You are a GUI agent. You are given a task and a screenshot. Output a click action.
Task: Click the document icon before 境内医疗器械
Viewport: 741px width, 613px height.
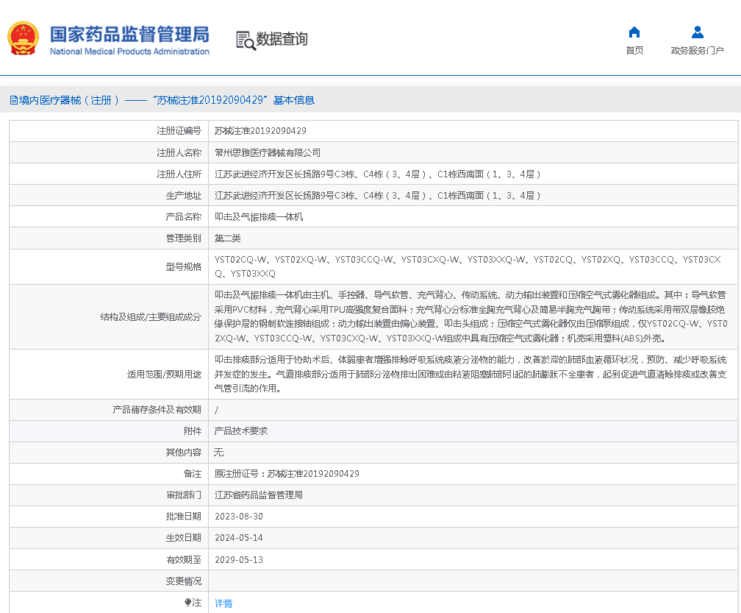13,100
